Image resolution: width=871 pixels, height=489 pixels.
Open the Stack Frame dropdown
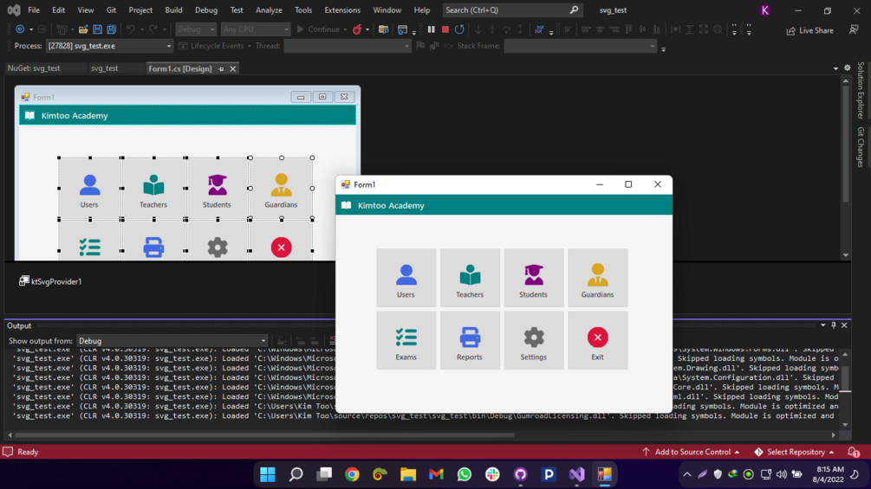[x=581, y=46]
